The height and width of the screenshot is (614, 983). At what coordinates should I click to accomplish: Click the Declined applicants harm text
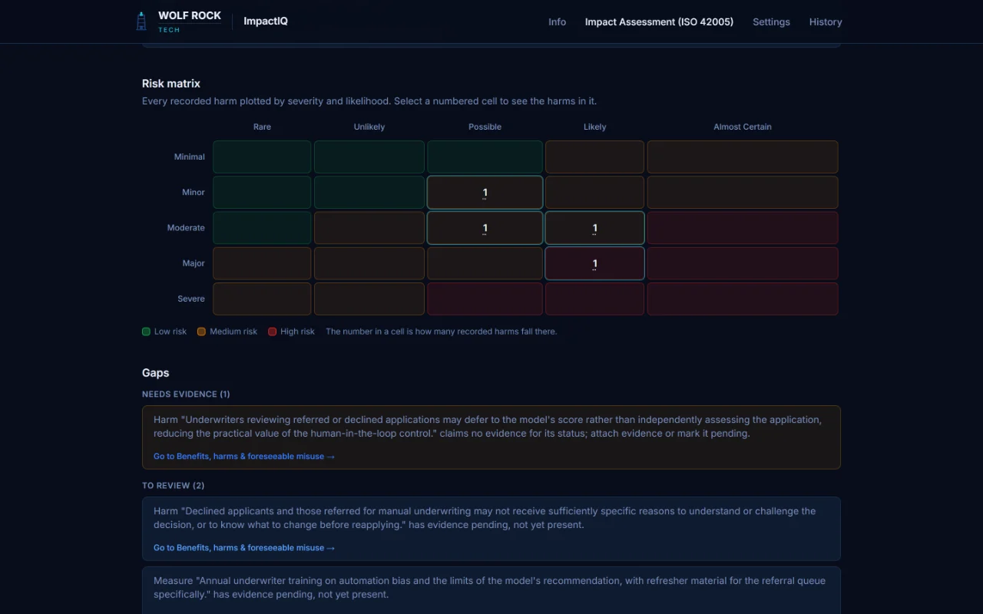[485, 518]
